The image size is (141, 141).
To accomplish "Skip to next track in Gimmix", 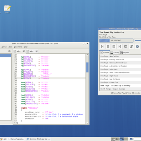I will [x=120, y=47].
